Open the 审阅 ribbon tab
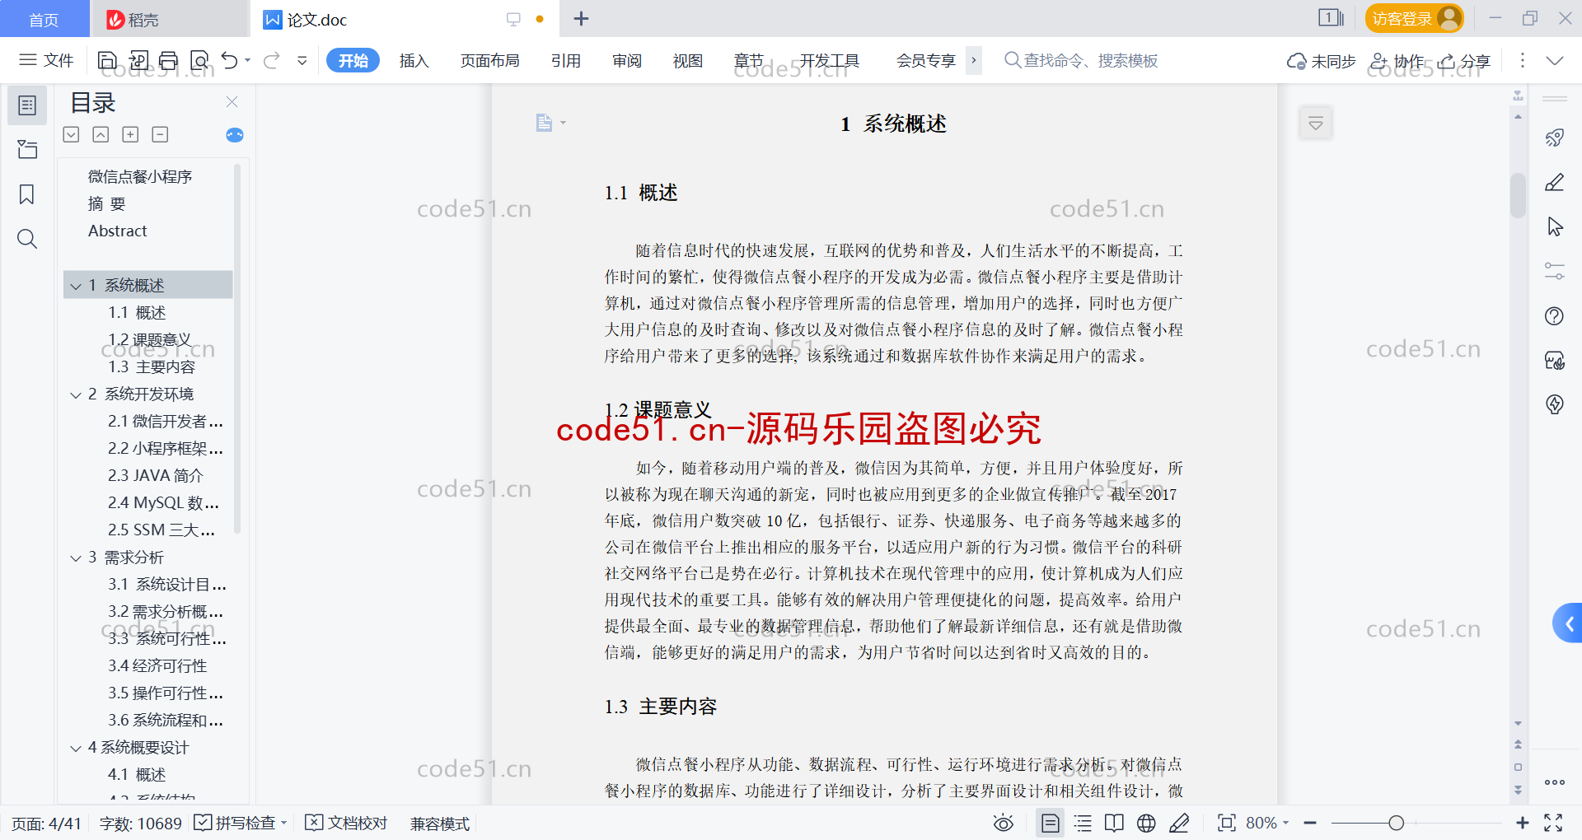This screenshot has height=840, width=1582. 627,60
